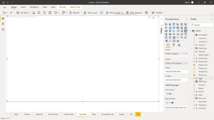The image size is (214, 120).
Task: Switch to Data view in left sidebar
Action: click(x=3, y=24)
